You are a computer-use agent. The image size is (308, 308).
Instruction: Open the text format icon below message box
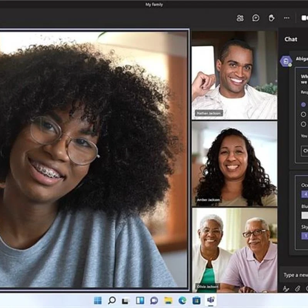[x=286, y=288]
